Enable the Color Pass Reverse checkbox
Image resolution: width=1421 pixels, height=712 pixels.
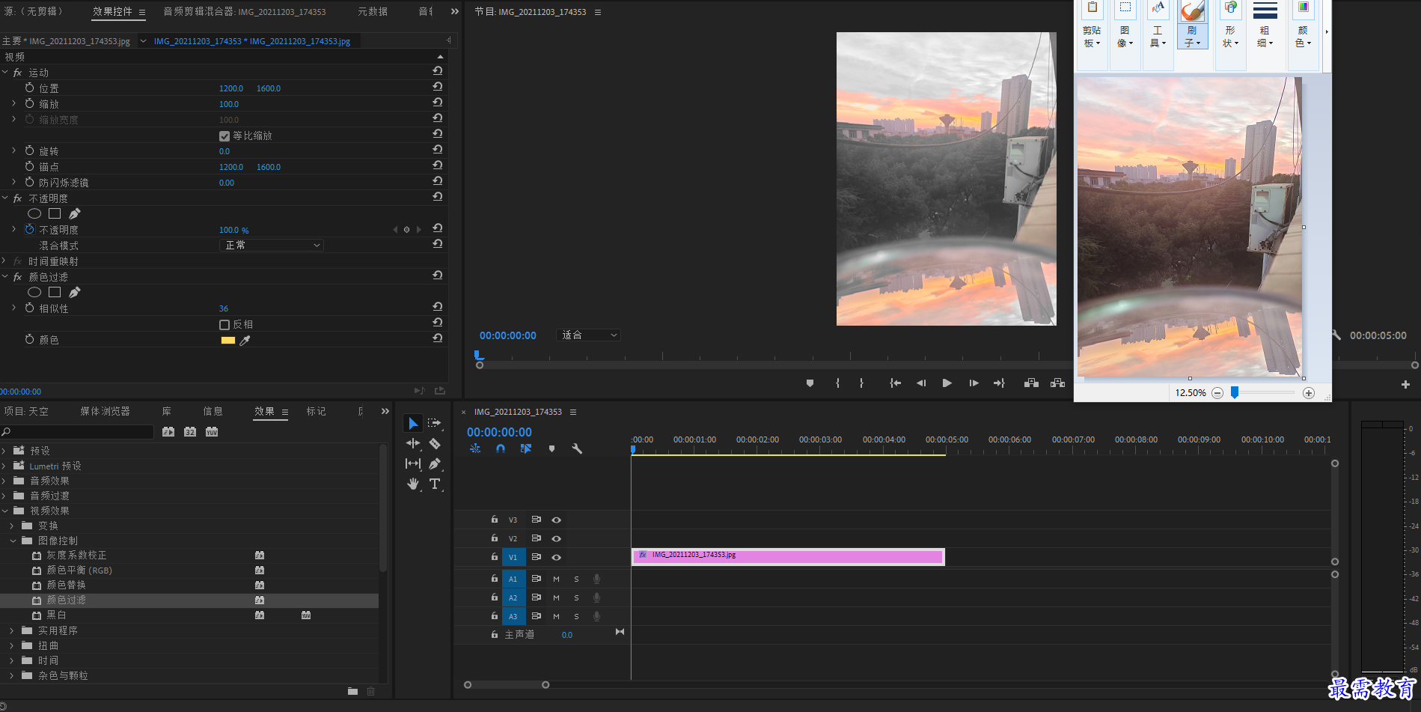pyautogui.click(x=224, y=324)
